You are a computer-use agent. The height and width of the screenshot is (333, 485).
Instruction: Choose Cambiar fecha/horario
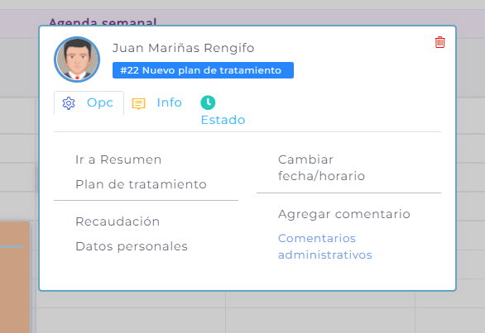pyautogui.click(x=321, y=168)
